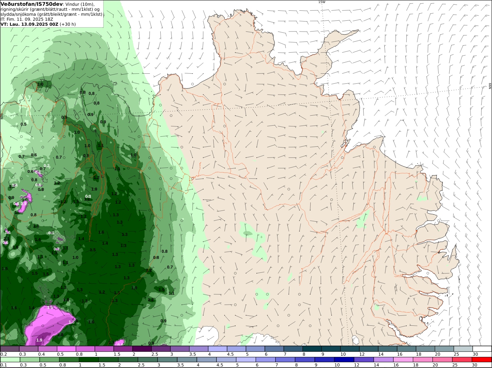Select lower legend dark green swatch labelled 1
Viewport: 492px width, 368px height.
[89, 360]
